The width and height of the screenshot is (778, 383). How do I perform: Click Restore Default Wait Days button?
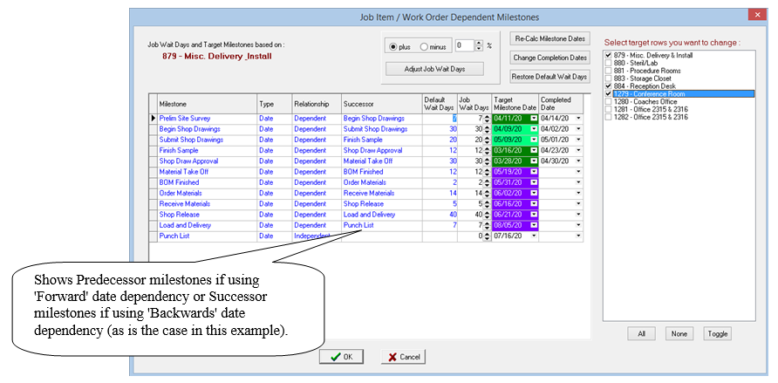pos(549,77)
